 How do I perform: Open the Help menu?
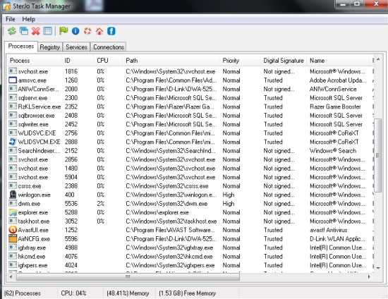click(x=28, y=19)
